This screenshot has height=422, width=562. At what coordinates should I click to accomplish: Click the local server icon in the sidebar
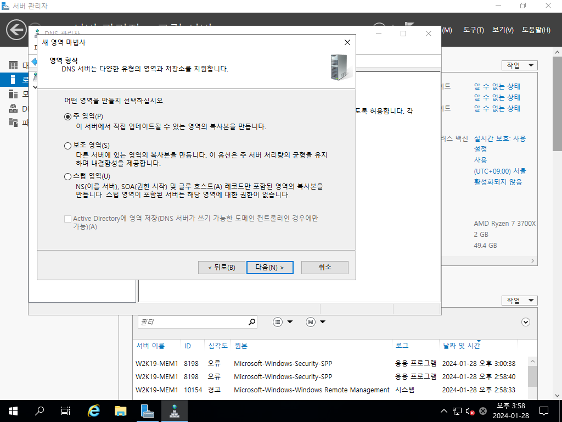click(13, 80)
